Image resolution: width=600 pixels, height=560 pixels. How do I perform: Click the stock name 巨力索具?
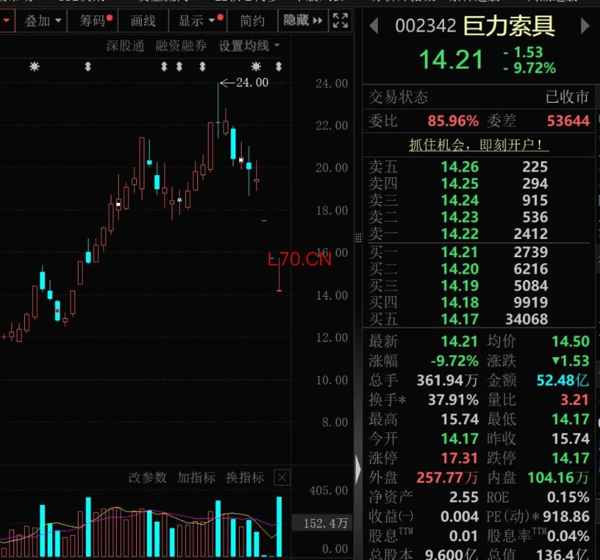point(509,26)
